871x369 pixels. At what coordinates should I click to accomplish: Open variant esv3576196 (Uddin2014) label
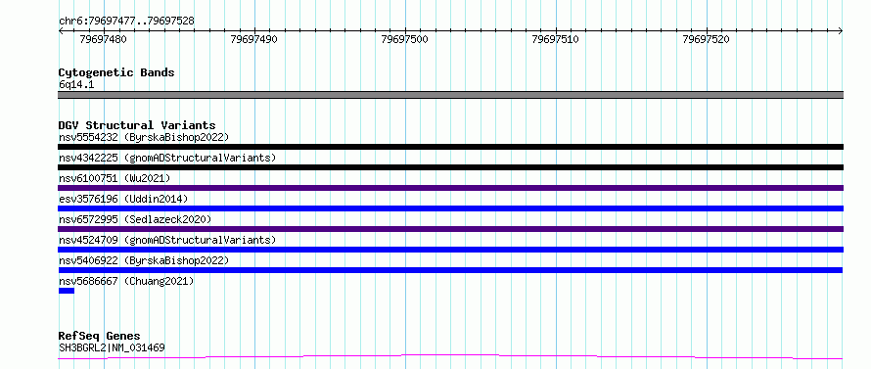[x=123, y=199]
